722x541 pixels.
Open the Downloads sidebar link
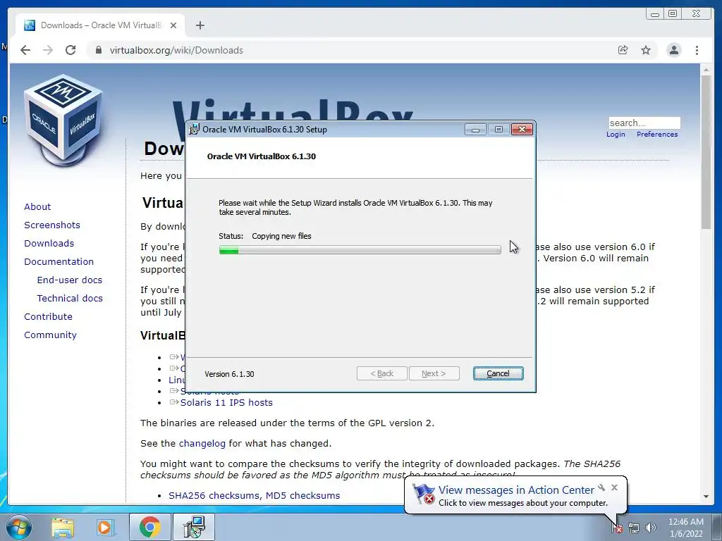[x=49, y=243]
